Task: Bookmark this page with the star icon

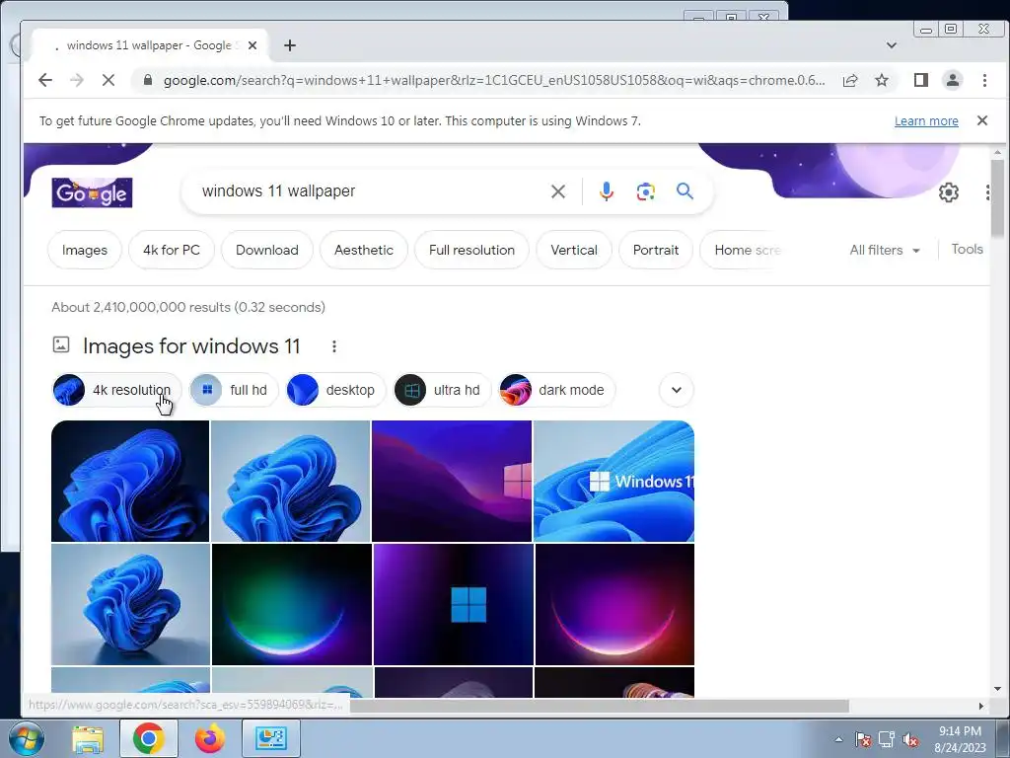Action: [882, 80]
